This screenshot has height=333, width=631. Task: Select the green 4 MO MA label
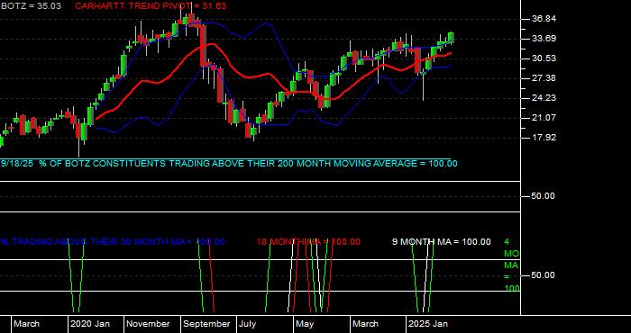pos(511,265)
